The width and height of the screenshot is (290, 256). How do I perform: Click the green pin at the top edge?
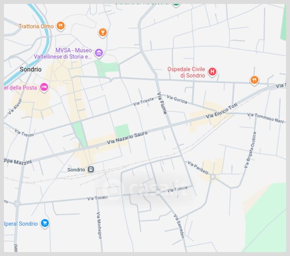176,3
